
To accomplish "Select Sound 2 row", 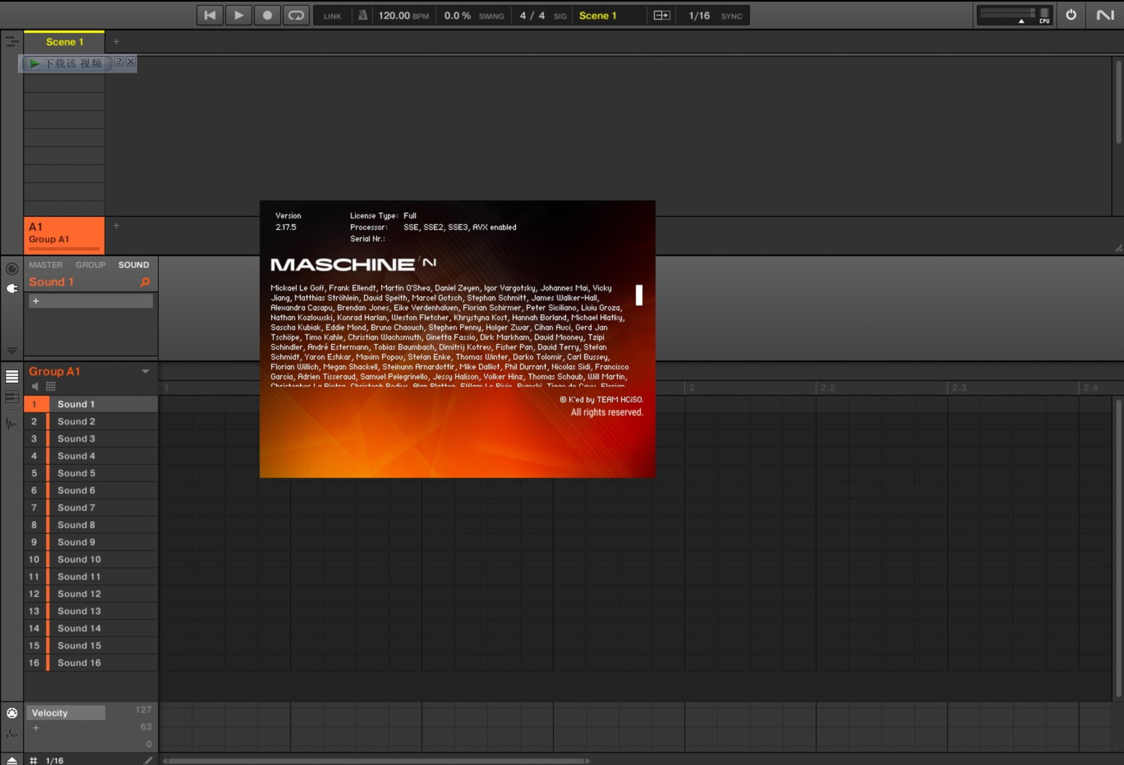I will click(91, 421).
